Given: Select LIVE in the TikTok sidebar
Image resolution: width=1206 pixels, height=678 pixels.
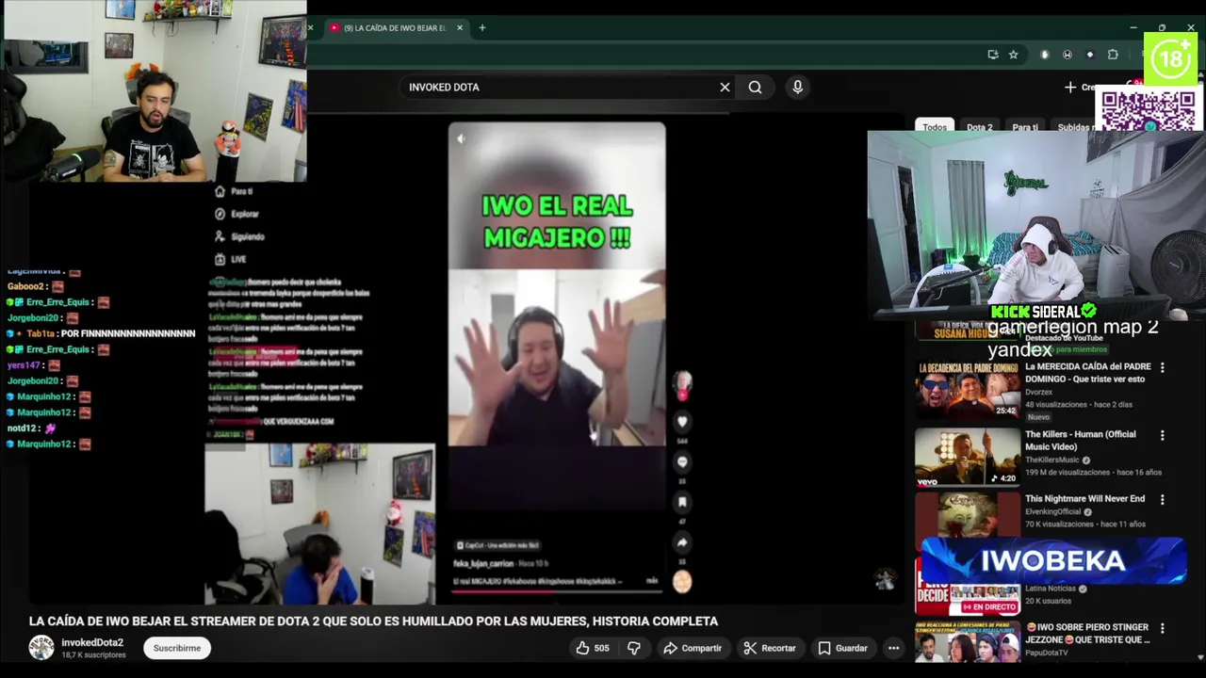Looking at the screenshot, I should (231, 259).
